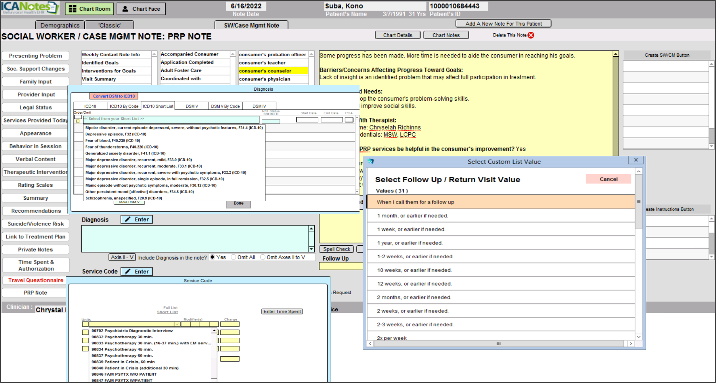This screenshot has height=383, width=716.
Task: Choose the Omit All radio option
Action: coord(233,258)
